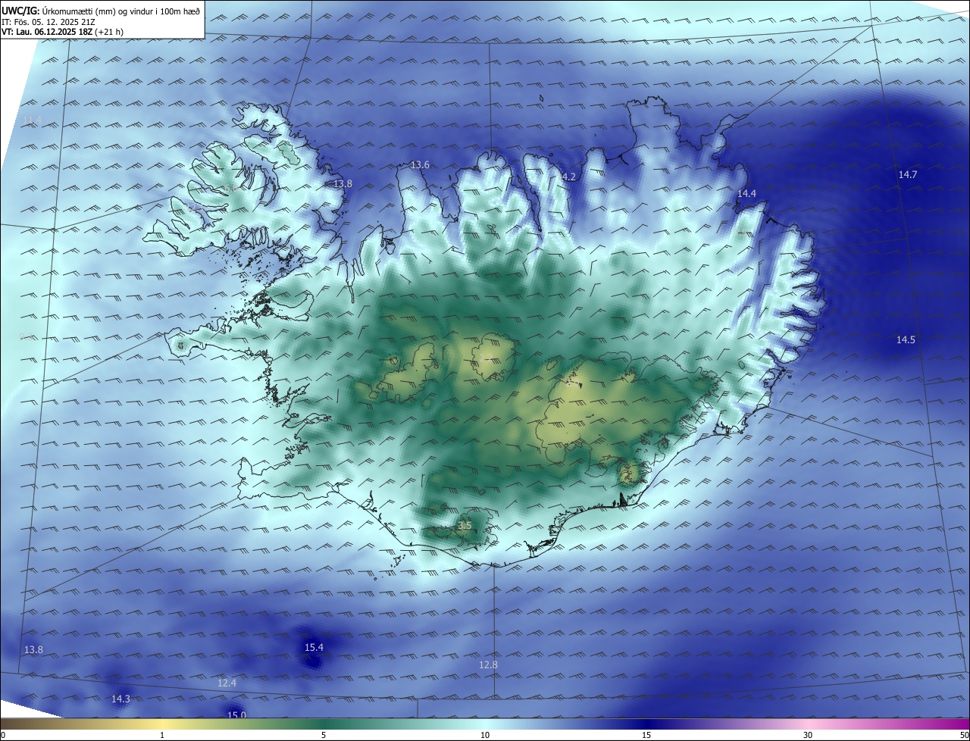Click the initial time line 'IT: Fös. 05. 12. 2025 21Z'
The height and width of the screenshot is (741, 970).
click(x=49, y=21)
